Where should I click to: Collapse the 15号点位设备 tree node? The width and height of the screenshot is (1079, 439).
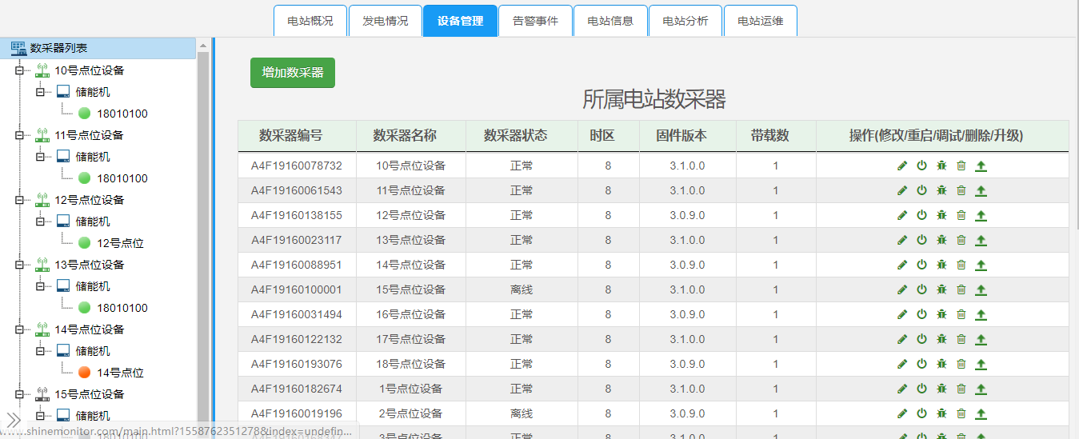[18, 394]
